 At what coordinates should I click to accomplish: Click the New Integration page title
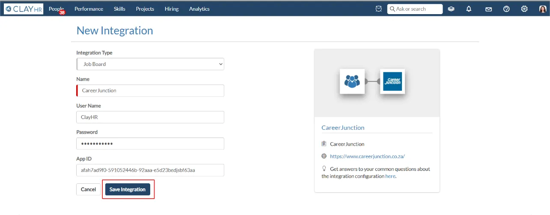[114, 31]
